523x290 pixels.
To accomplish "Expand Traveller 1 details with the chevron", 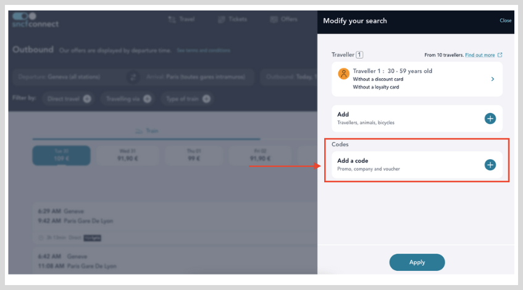I will pyautogui.click(x=492, y=79).
